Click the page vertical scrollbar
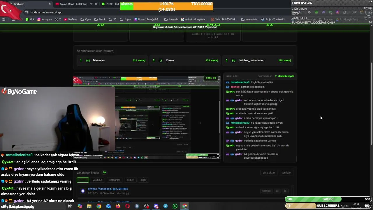 [371, 104]
